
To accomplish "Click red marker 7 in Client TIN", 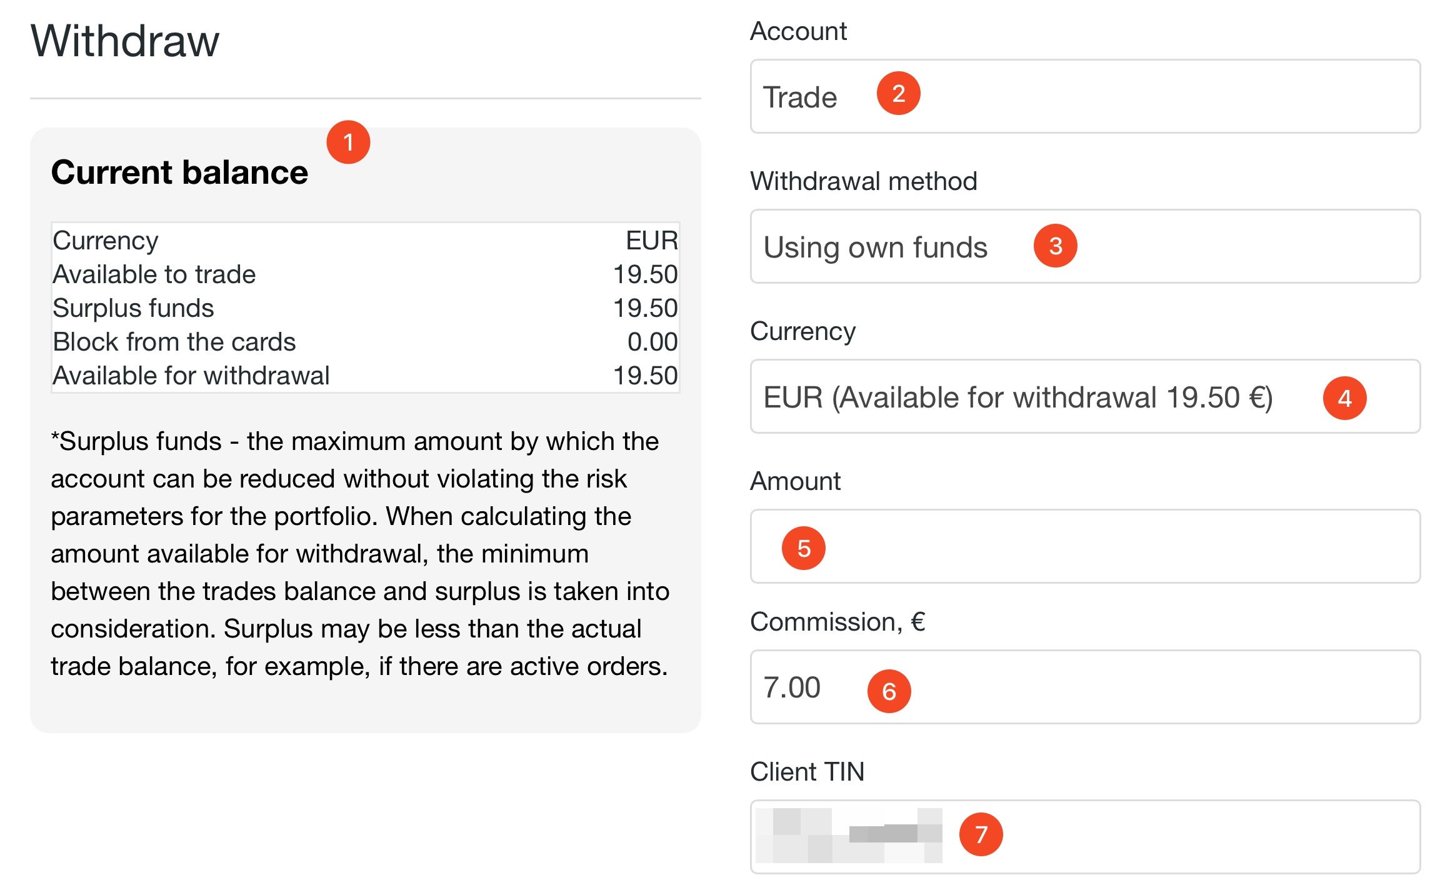I will [x=981, y=834].
